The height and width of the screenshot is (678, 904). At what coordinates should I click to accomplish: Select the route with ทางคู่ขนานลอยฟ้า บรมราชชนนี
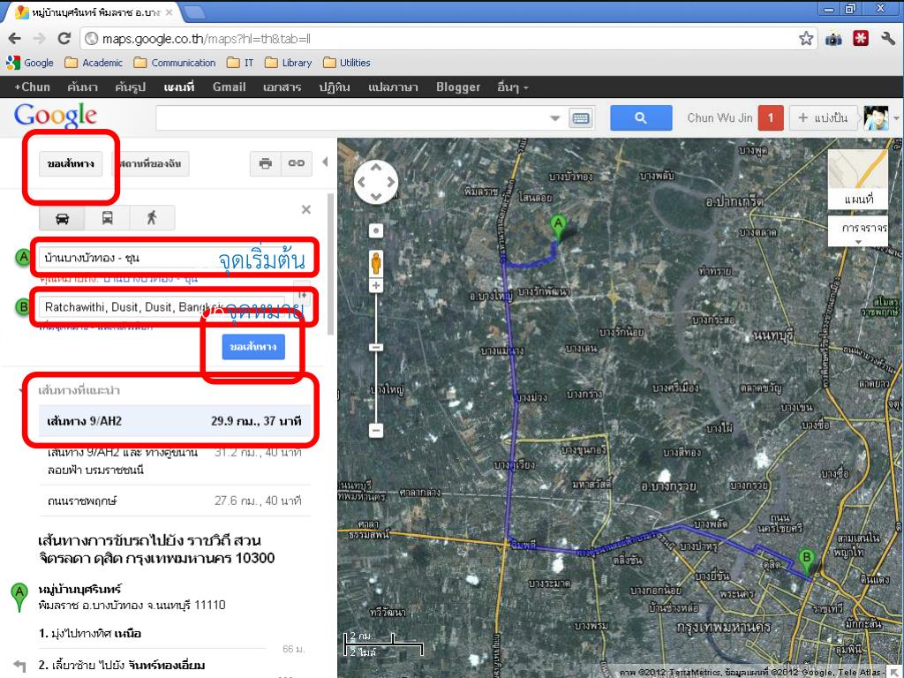(x=174, y=461)
